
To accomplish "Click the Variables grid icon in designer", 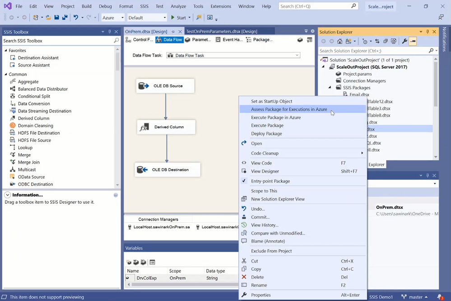I will point(310,40).
